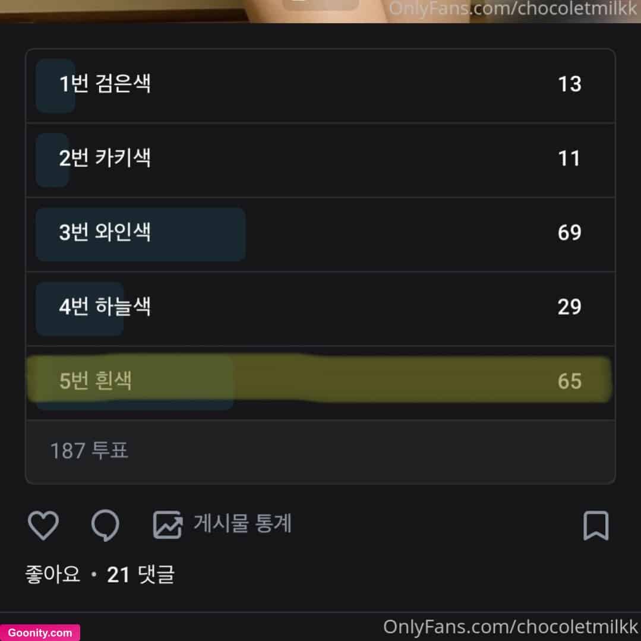Click the bottom OnlyFans.com/chocoletmilkk watermark
Viewport: 641px width, 641px height.
click(x=510, y=627)
